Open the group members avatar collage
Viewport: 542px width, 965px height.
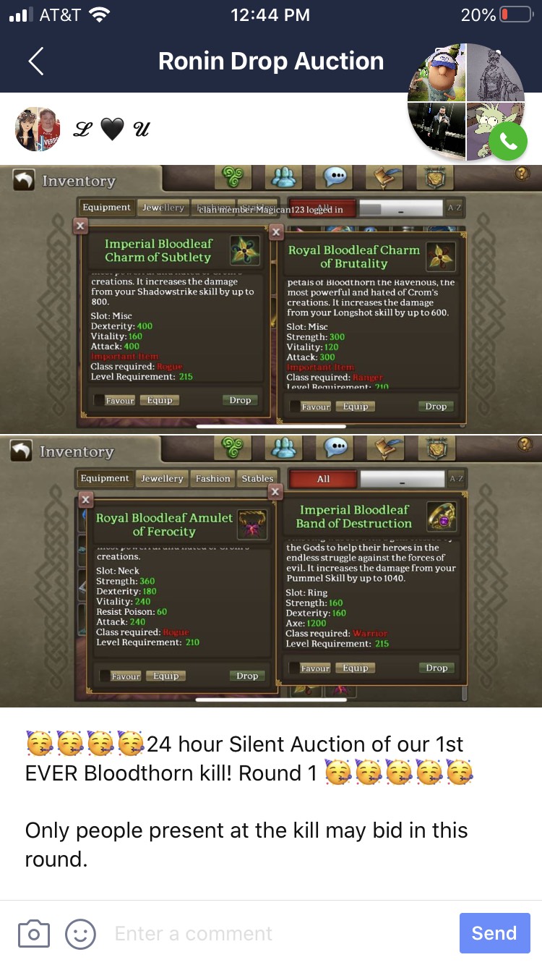click(x=466, y=101)
